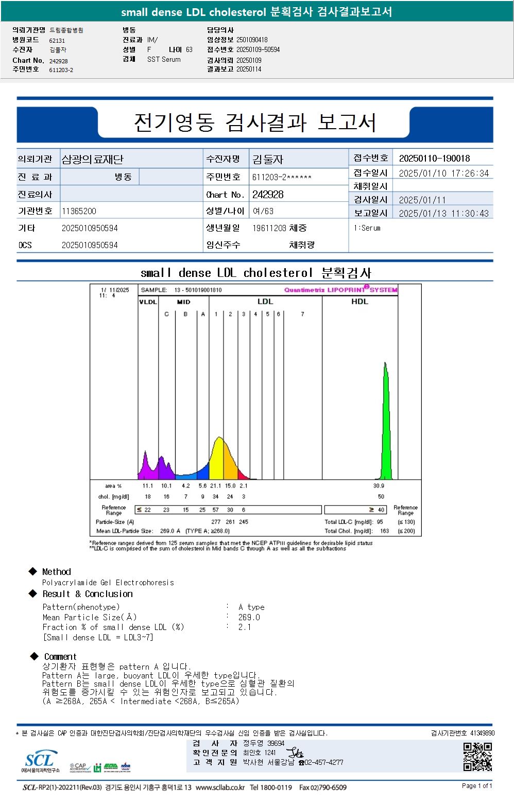
Task: Click the small dense LDL cholesterol header bar
Action: point(256,11)
